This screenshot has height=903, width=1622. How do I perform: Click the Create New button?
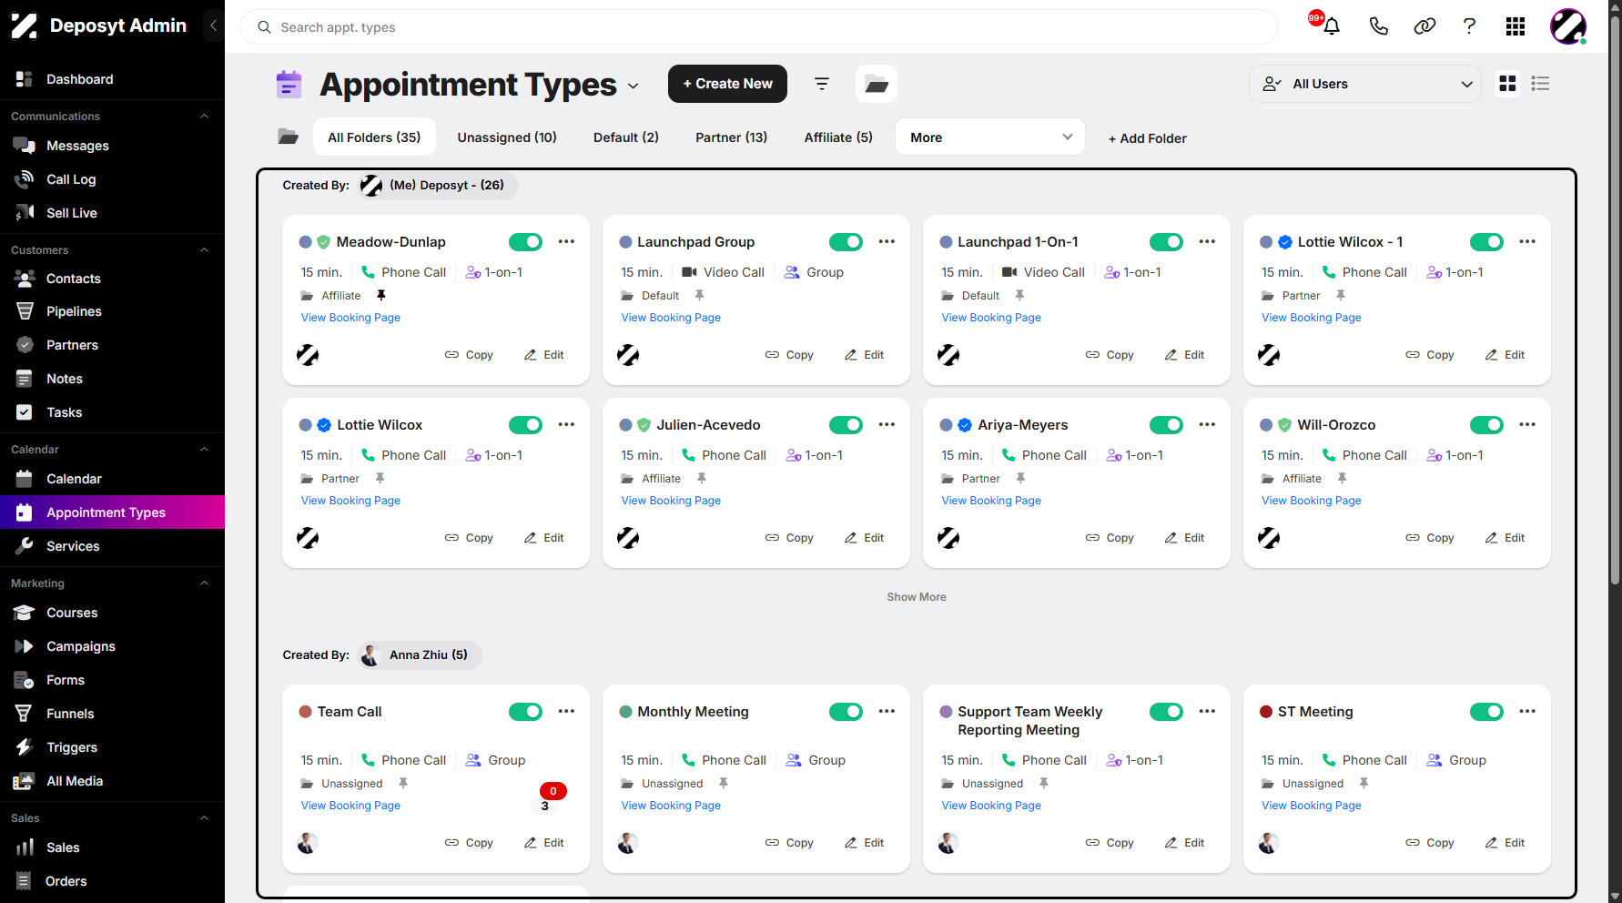click(727, 84)
